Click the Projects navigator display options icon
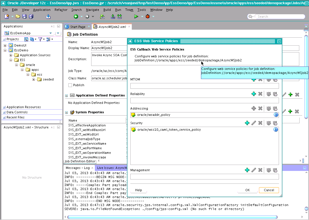309x220 pixels. pyautogui.click(x=48, y=39)
